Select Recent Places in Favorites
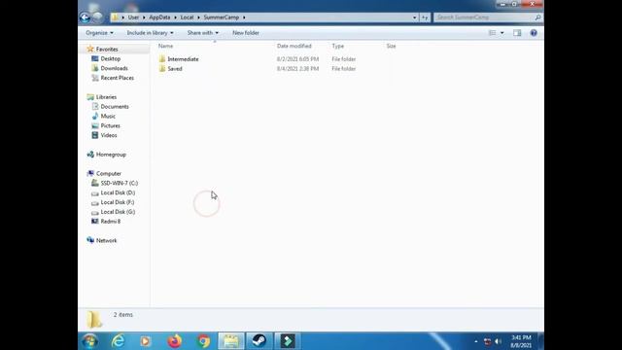This screenshot has height=350, width=622. click(x=117, y=78)
